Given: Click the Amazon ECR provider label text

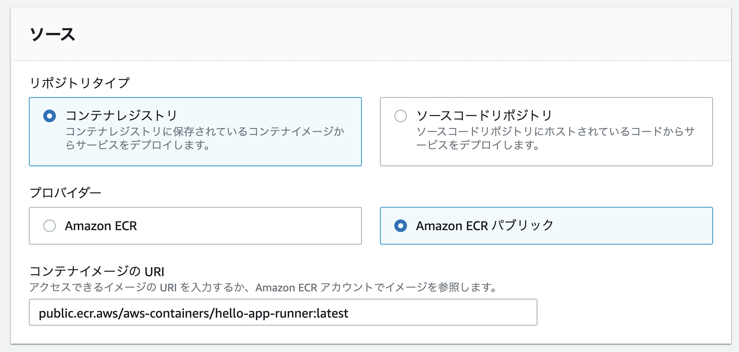Looking at the screenshot, I should [x=101, y=226].
